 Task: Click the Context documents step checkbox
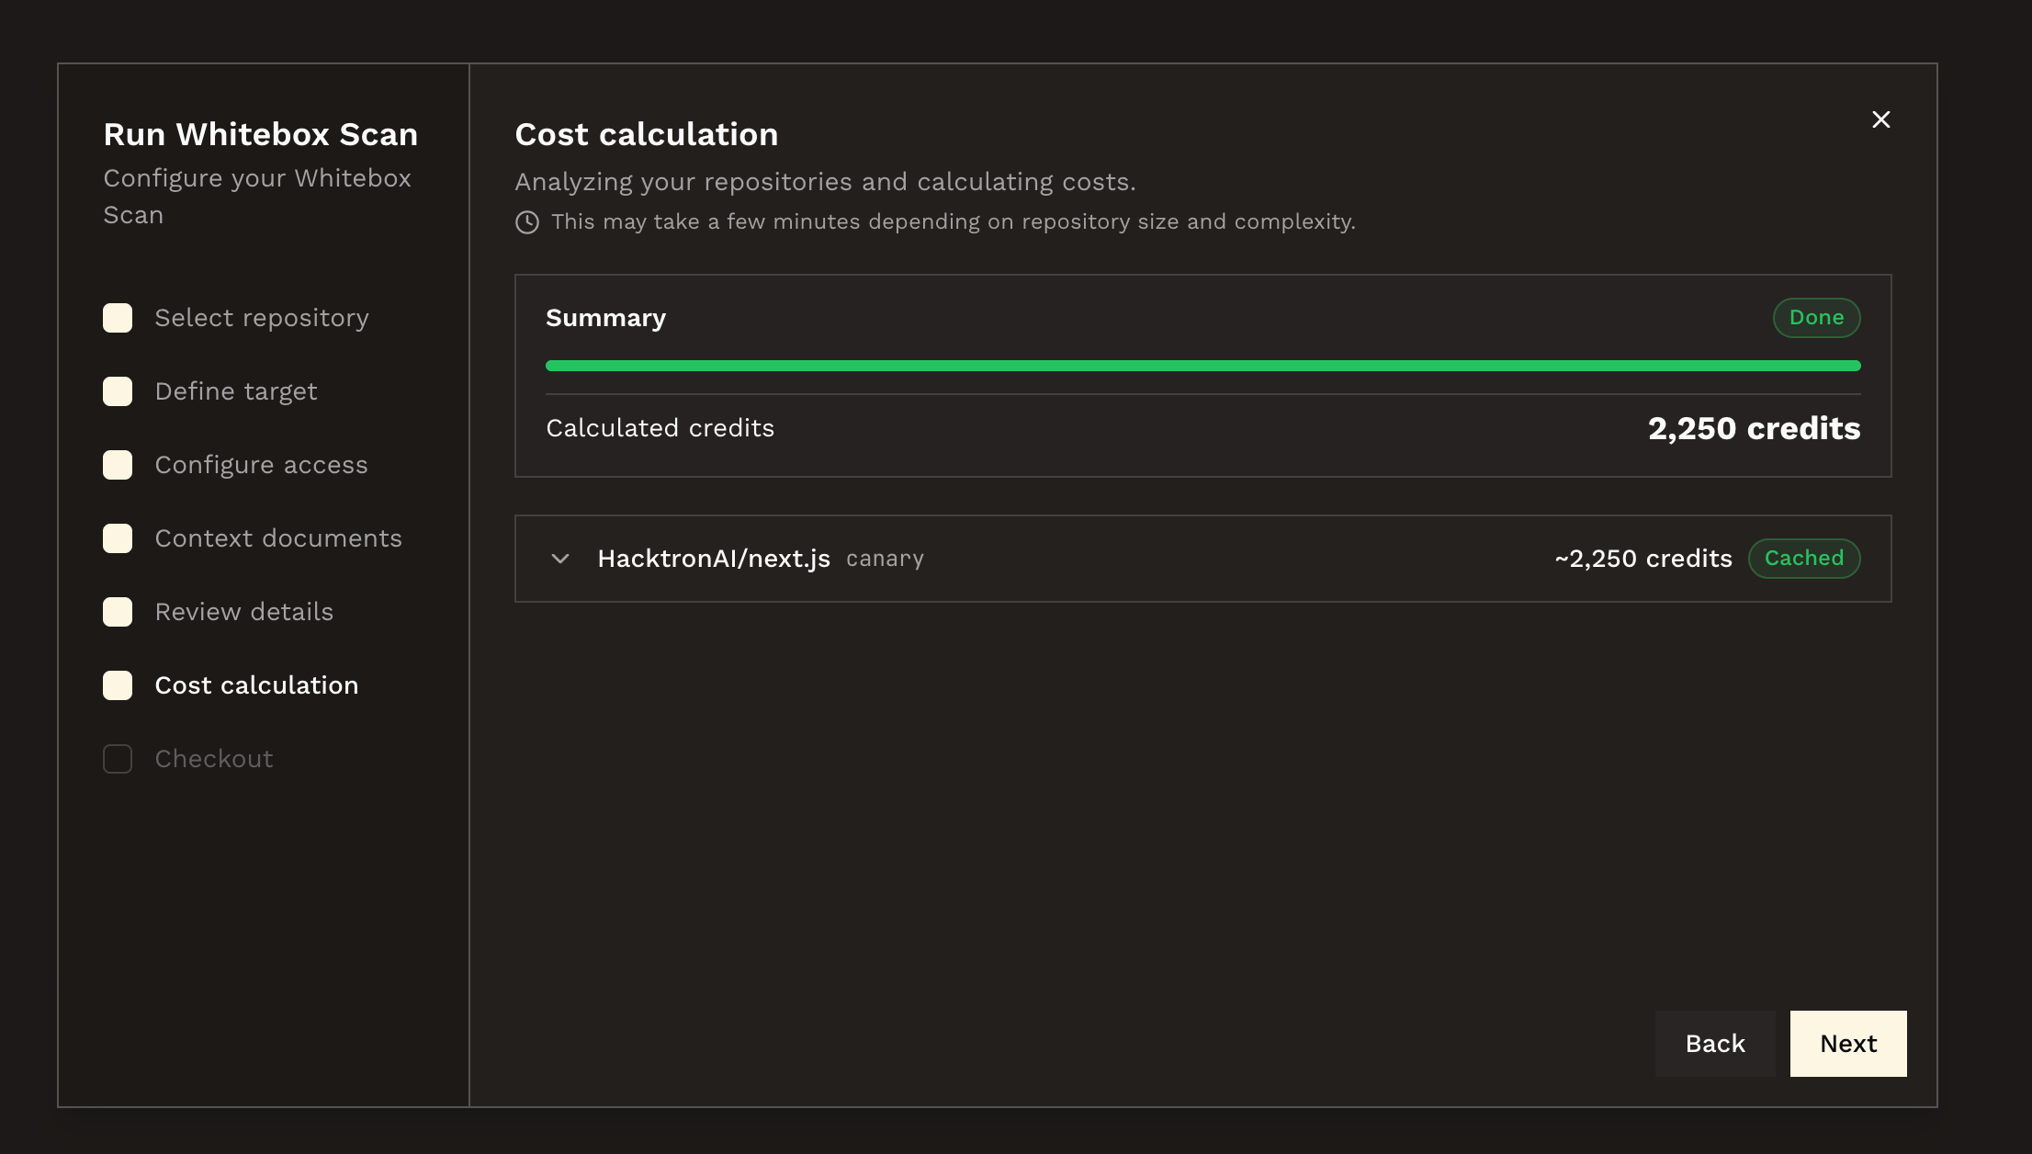click(x=118, y=538)
